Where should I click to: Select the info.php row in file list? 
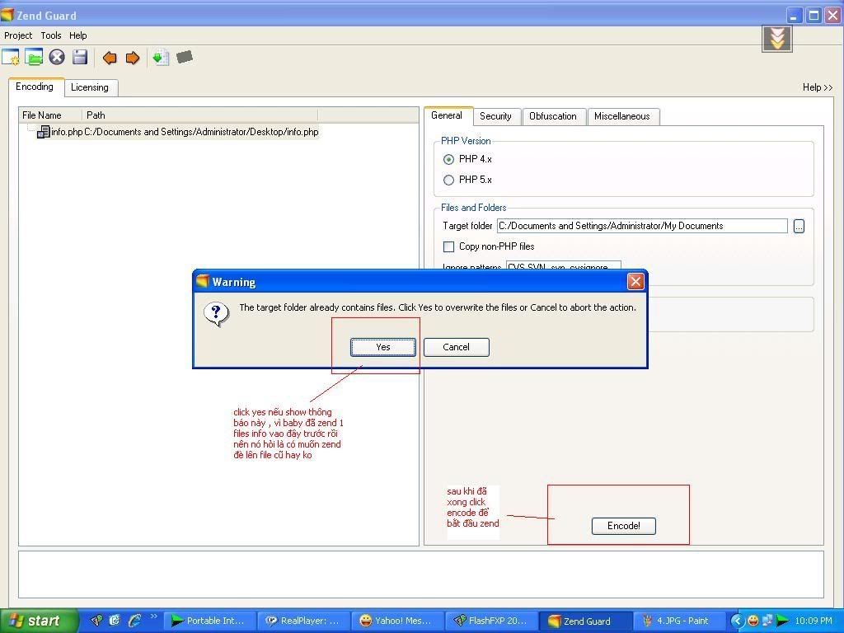[x=178, y=132]
